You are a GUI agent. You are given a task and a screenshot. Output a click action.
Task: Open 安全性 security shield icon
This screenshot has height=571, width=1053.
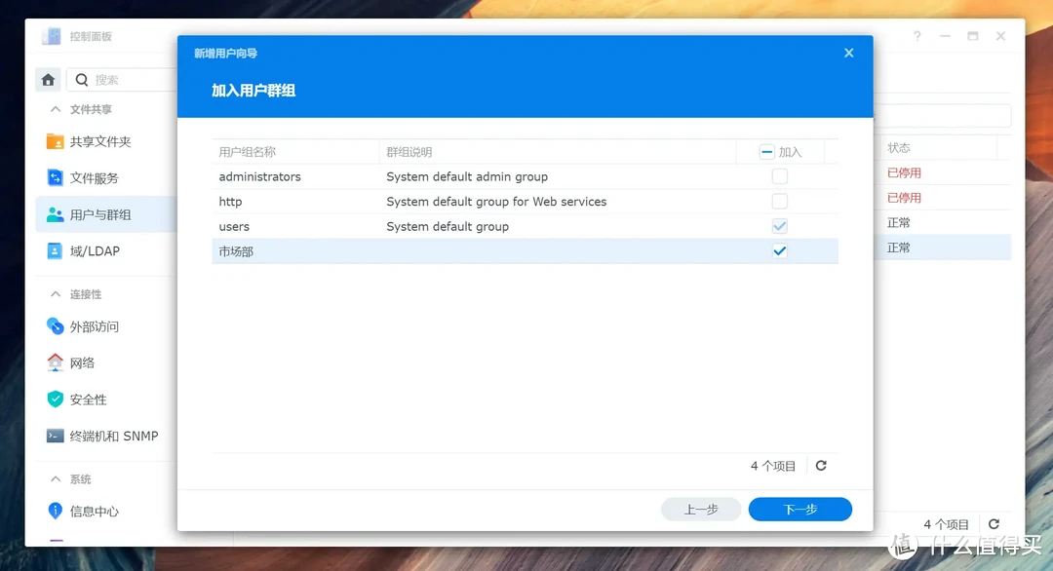(x=56, y=400)
